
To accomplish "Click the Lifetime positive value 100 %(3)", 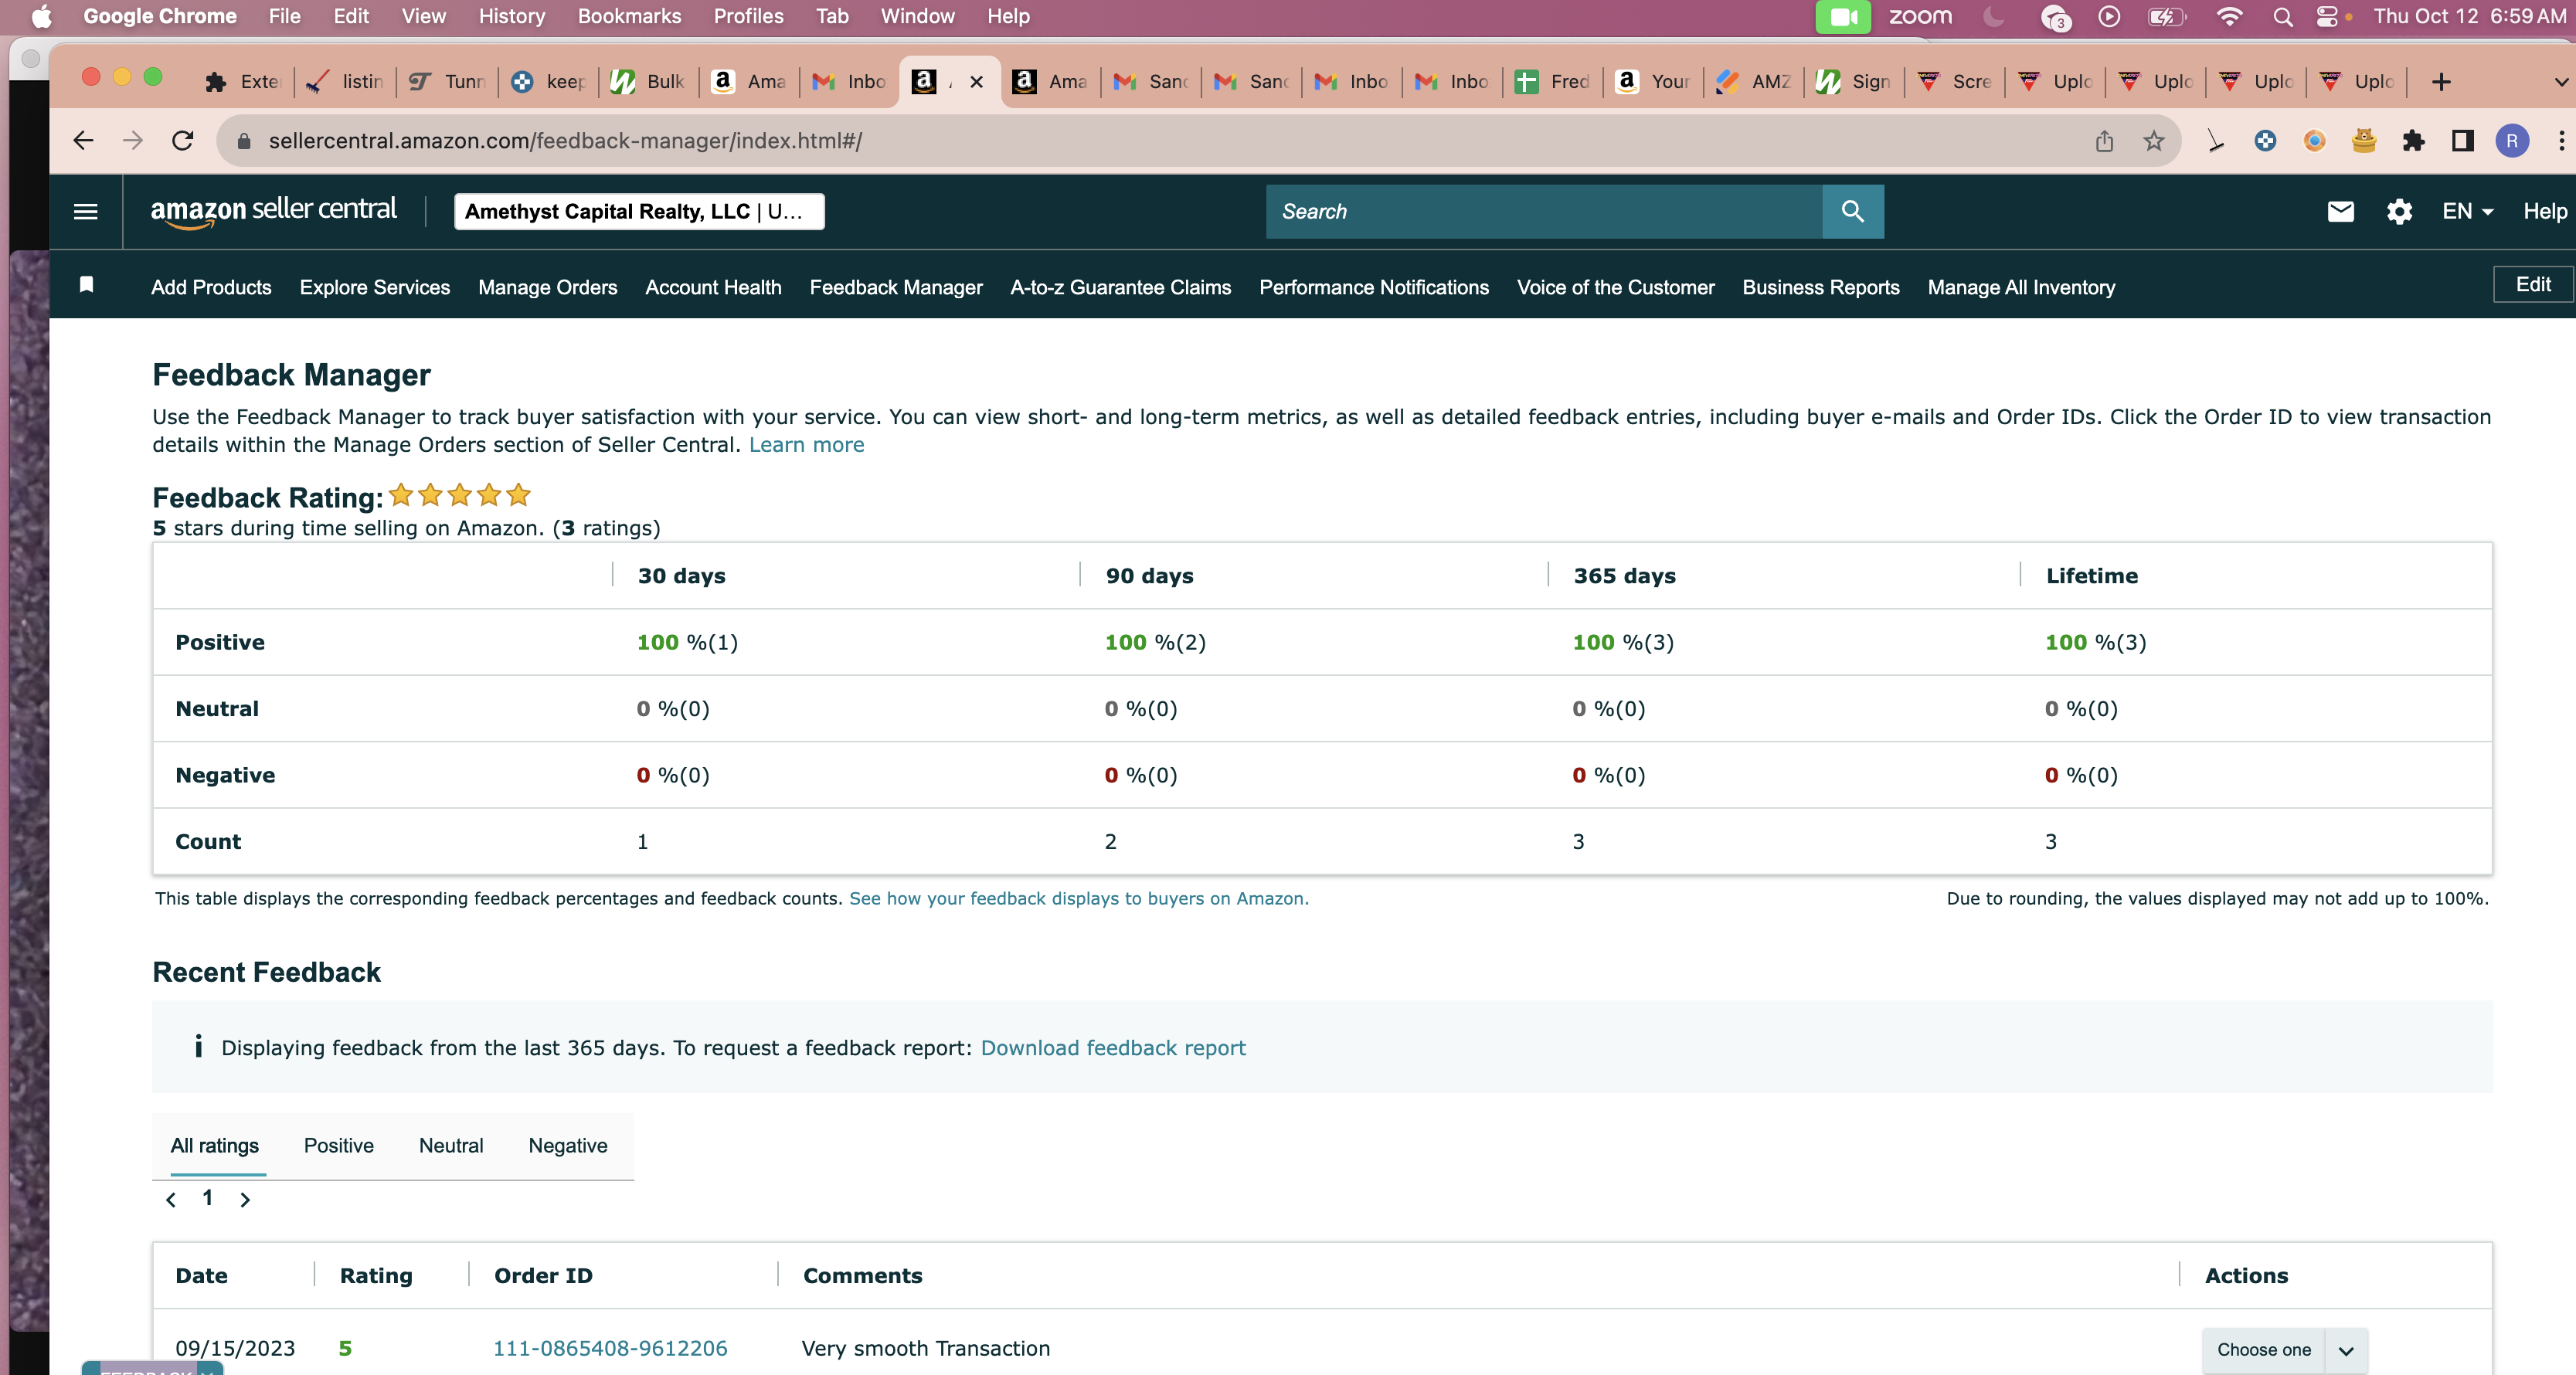I will pos(2095,642).
